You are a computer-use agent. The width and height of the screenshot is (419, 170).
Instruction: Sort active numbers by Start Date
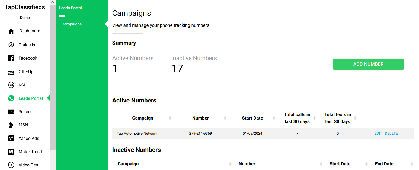coord(274,118)
